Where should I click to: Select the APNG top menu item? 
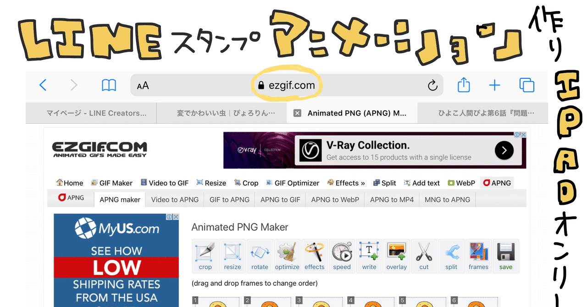[x=497, y=183]
